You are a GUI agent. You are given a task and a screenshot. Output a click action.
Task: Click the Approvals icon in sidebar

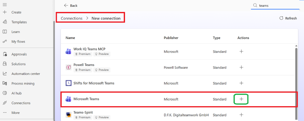pos(5,54)
